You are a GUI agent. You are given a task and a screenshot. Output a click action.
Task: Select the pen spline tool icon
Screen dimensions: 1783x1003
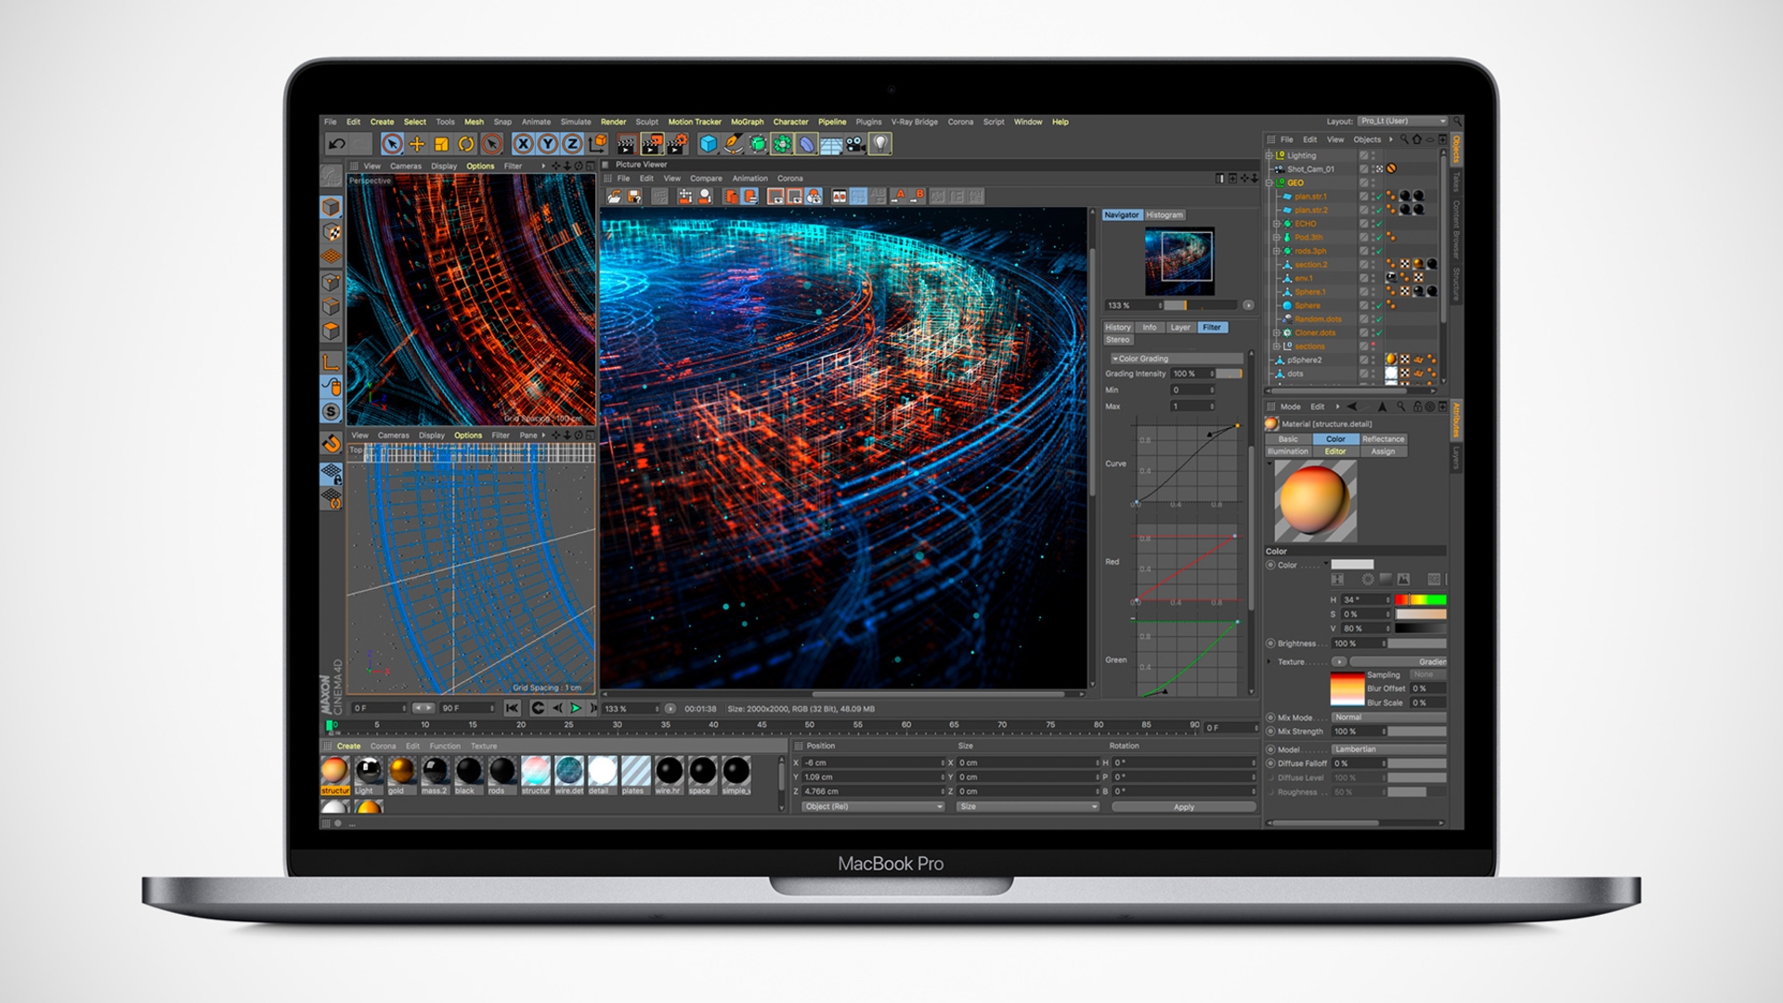(x=735, y=146)
